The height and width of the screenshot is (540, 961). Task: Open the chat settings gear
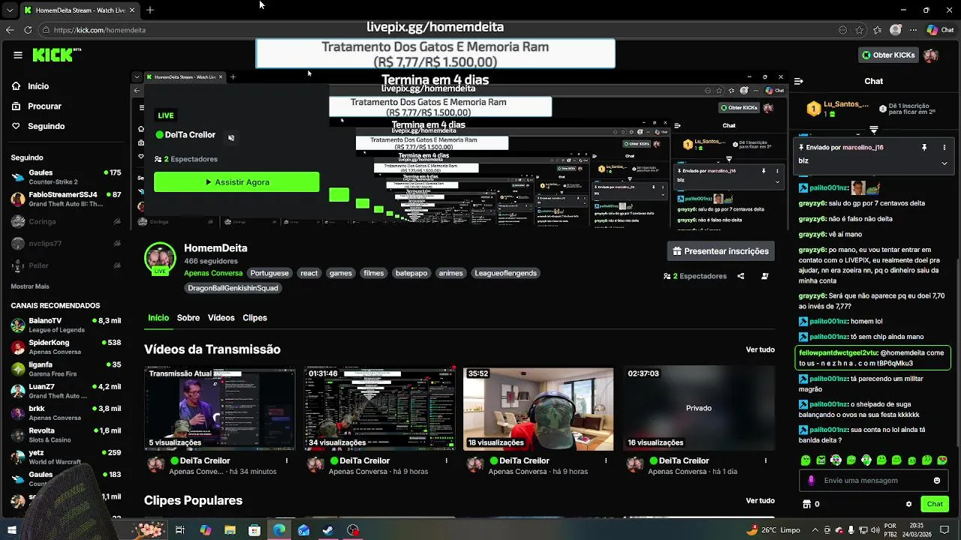pyautogui.click(x=908, y=504)
